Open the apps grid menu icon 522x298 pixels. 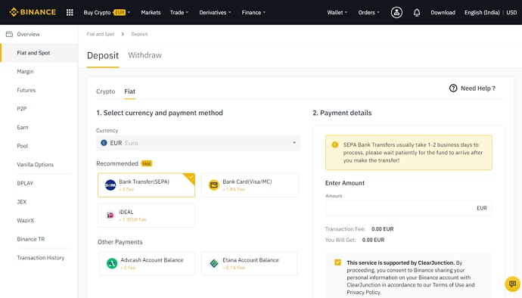click(x=70, y=12)
